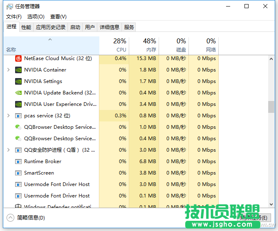
Task: Reverse the sort with the 名称 column arrow
Action: [x=50, y=40]
